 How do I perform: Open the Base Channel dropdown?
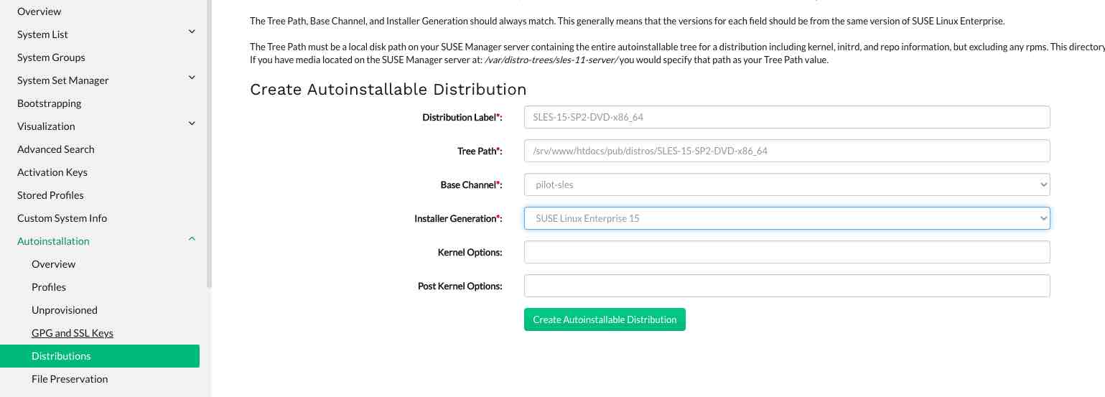pyautogui.click(x=787, y=185)
